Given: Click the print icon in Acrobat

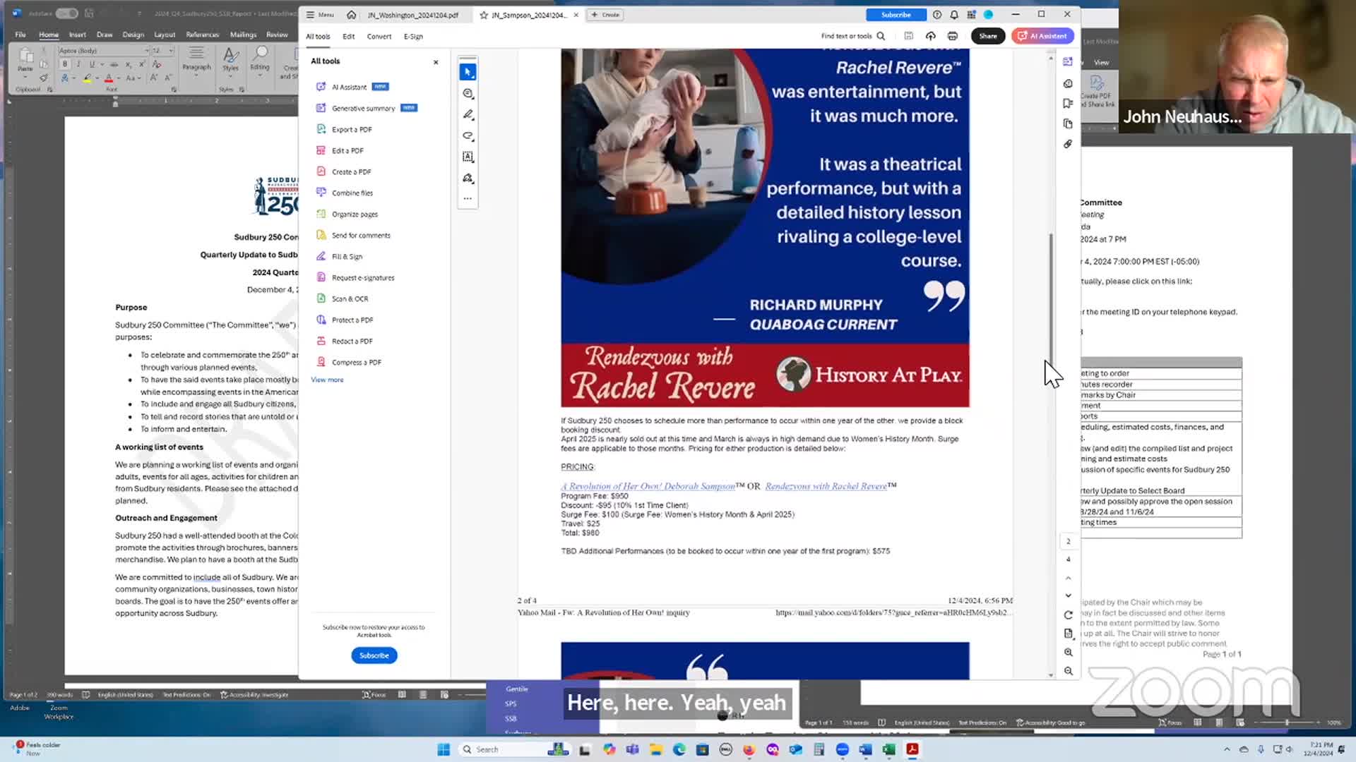Looking at the screenshot, I should (953, 36).
